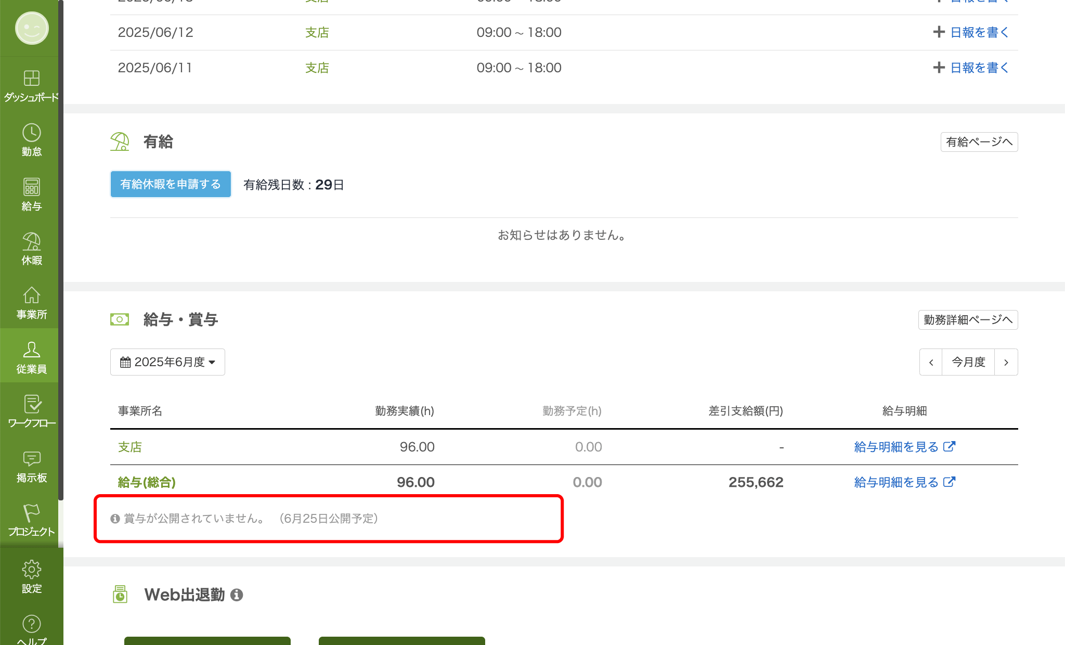The height and width of the screenshot is (645, 1065).
Task: Click the 有給休暇を申請する button
Action: tap(171, 184)
